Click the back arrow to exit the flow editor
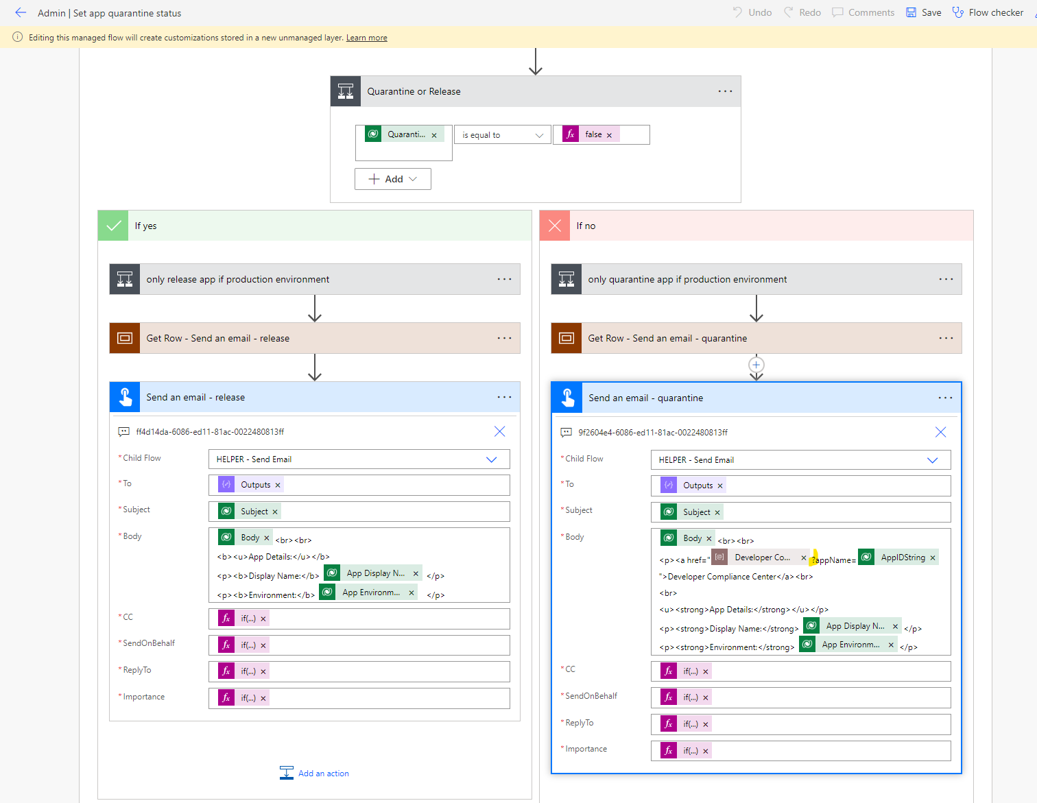The image size is (1037, 803). point(20,12)
